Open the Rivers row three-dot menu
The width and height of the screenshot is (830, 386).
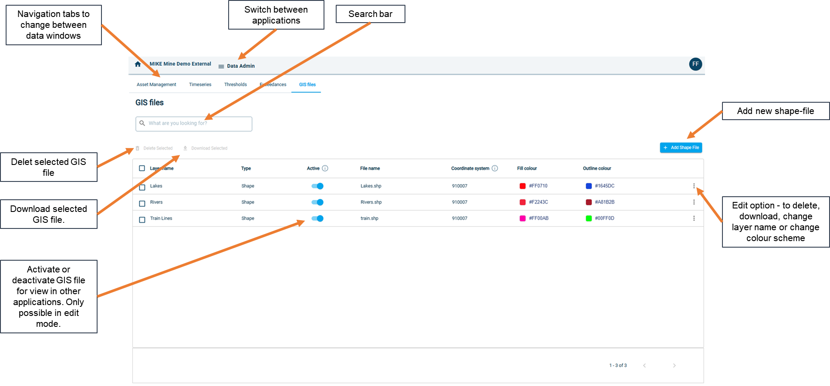click(694, 202)
